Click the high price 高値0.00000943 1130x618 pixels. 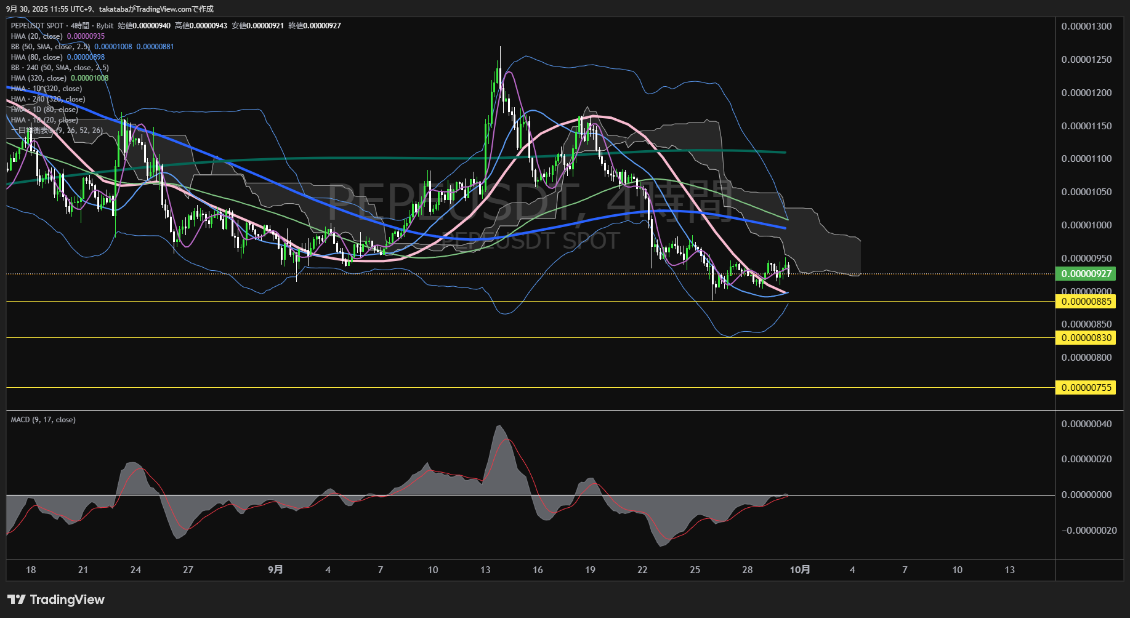point(201,26)
